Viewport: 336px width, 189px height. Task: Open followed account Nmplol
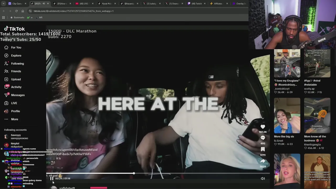coord(14,145)
